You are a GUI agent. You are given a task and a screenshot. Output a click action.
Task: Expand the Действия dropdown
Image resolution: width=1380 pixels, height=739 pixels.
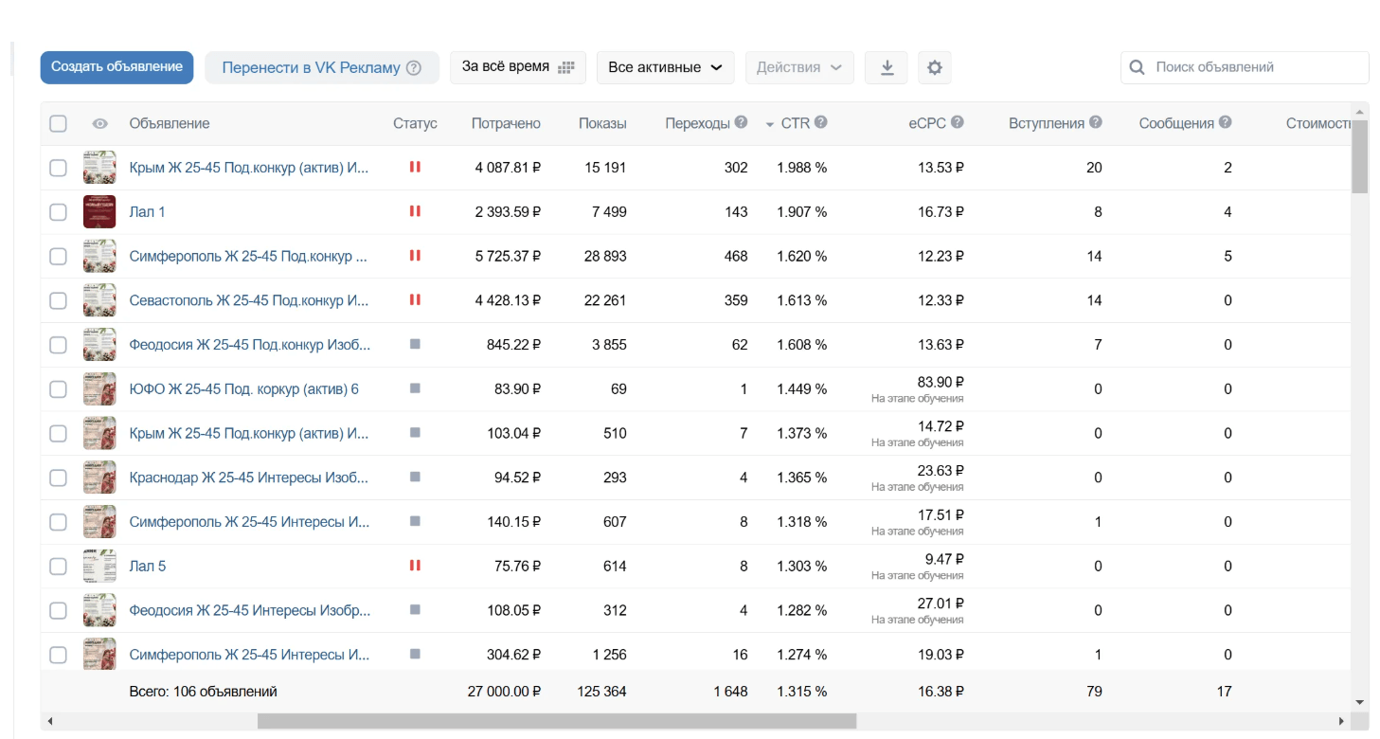(799, 67)
